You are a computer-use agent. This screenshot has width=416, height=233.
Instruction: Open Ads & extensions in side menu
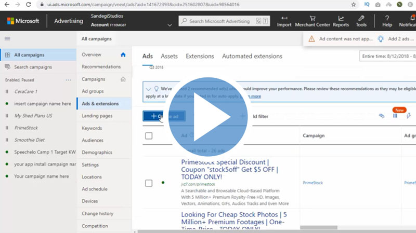click(104, 103)
